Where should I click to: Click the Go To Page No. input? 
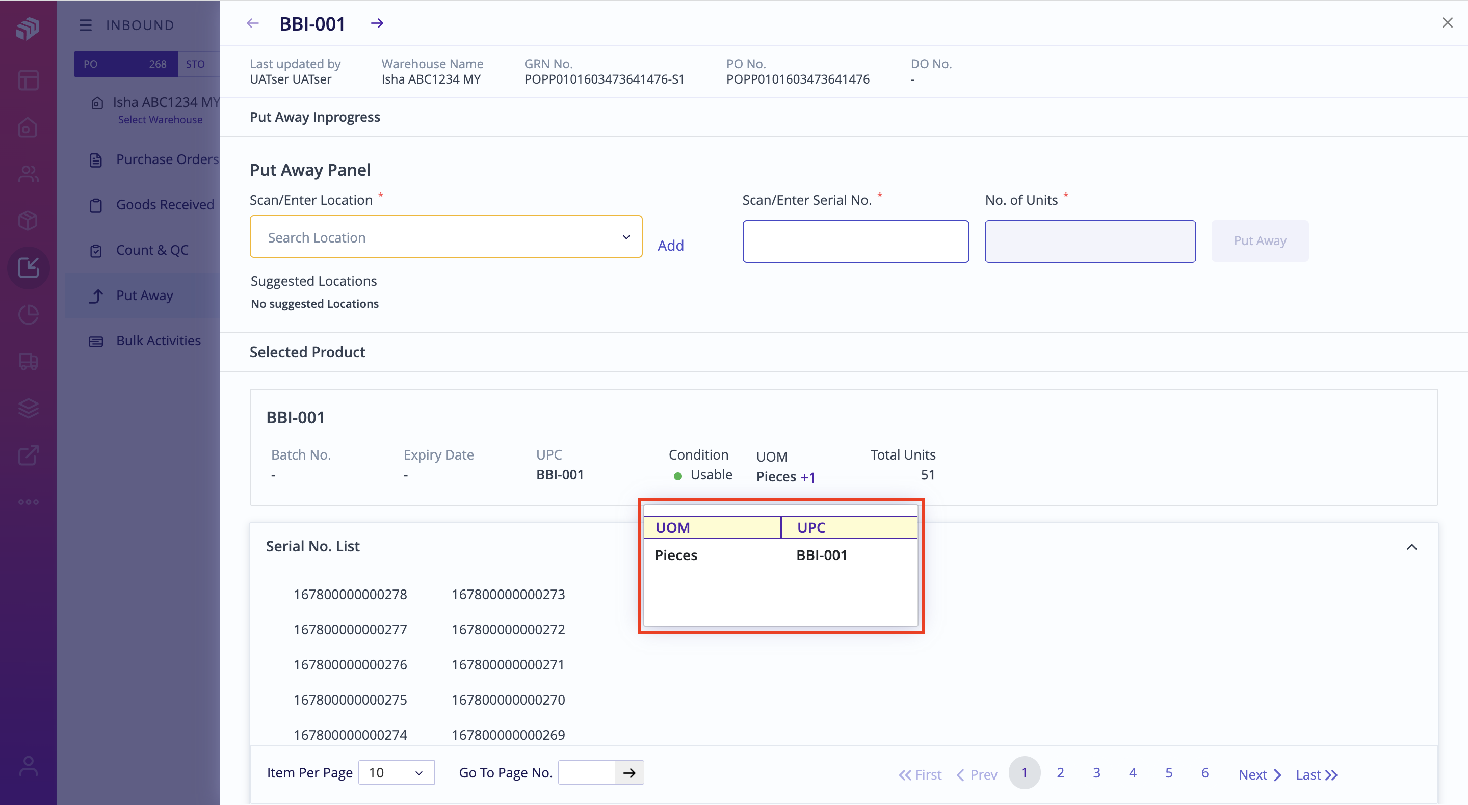coord(586,772)
